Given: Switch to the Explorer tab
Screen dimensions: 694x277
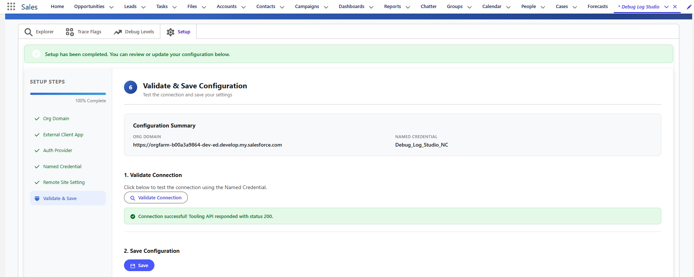Looking at the screenshot, I should [x=39, y=32].
